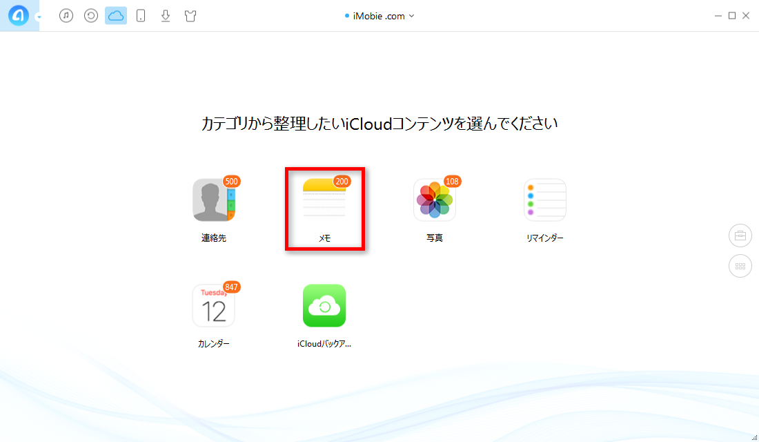Screen dimensions: 759x442
Task: Open the skin shirt icon
Action: pyautogui.click(x=190, y=16)
